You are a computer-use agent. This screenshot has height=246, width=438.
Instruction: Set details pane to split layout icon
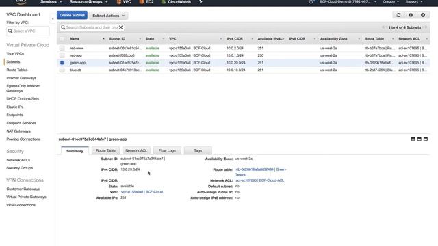pyautogui.click(x=420, y=139)
